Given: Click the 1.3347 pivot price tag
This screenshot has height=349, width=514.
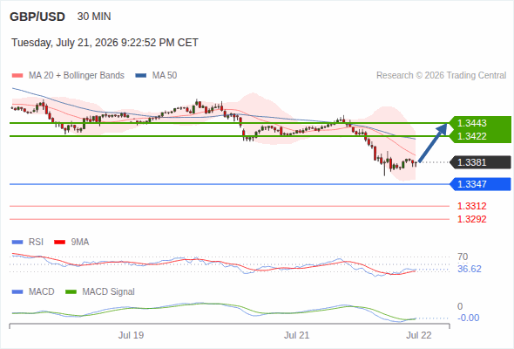Looking at the screenshot, I should (481, 184).
